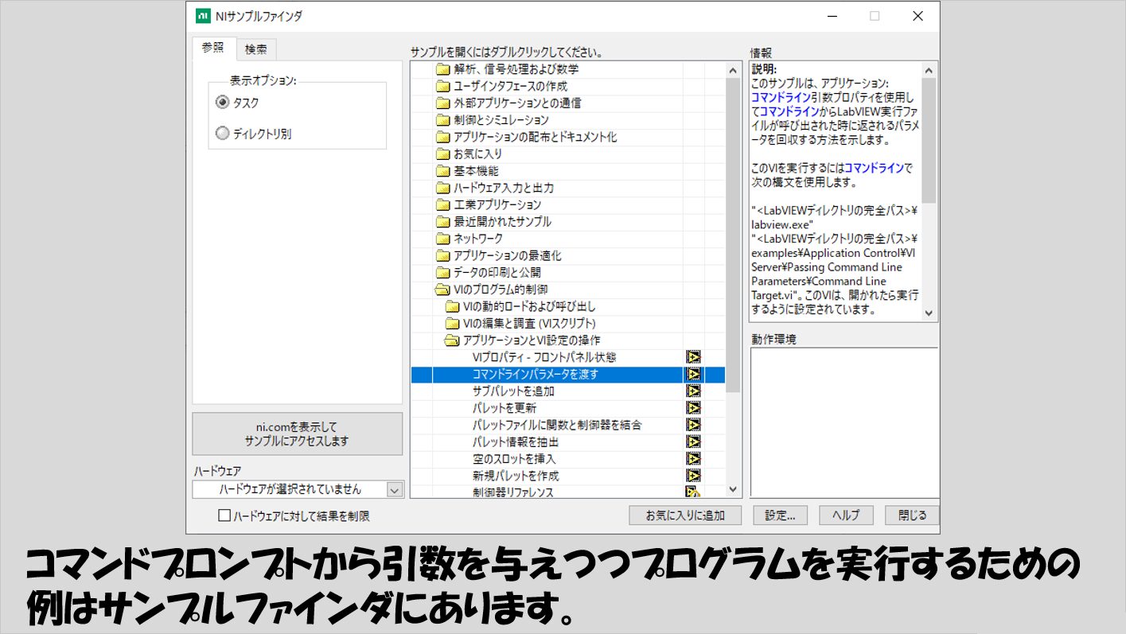Click folder icon beside VIの編集と調査 (VIスクリプト)
The width and height of the screenshot is (1126, 634).
(x=452, y=324)
